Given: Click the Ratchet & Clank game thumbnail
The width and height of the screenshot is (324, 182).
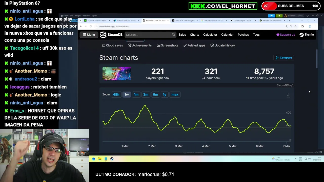Looking at the screenshot, I should click(x=117, y=74).
